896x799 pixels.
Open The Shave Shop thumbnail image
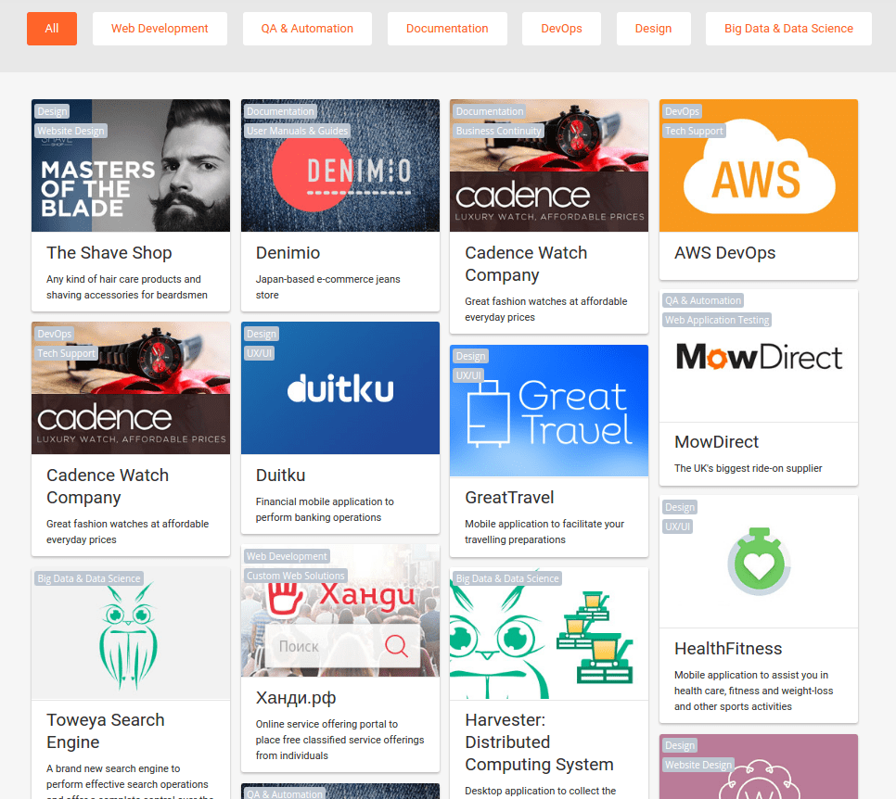tap(131, 166)
